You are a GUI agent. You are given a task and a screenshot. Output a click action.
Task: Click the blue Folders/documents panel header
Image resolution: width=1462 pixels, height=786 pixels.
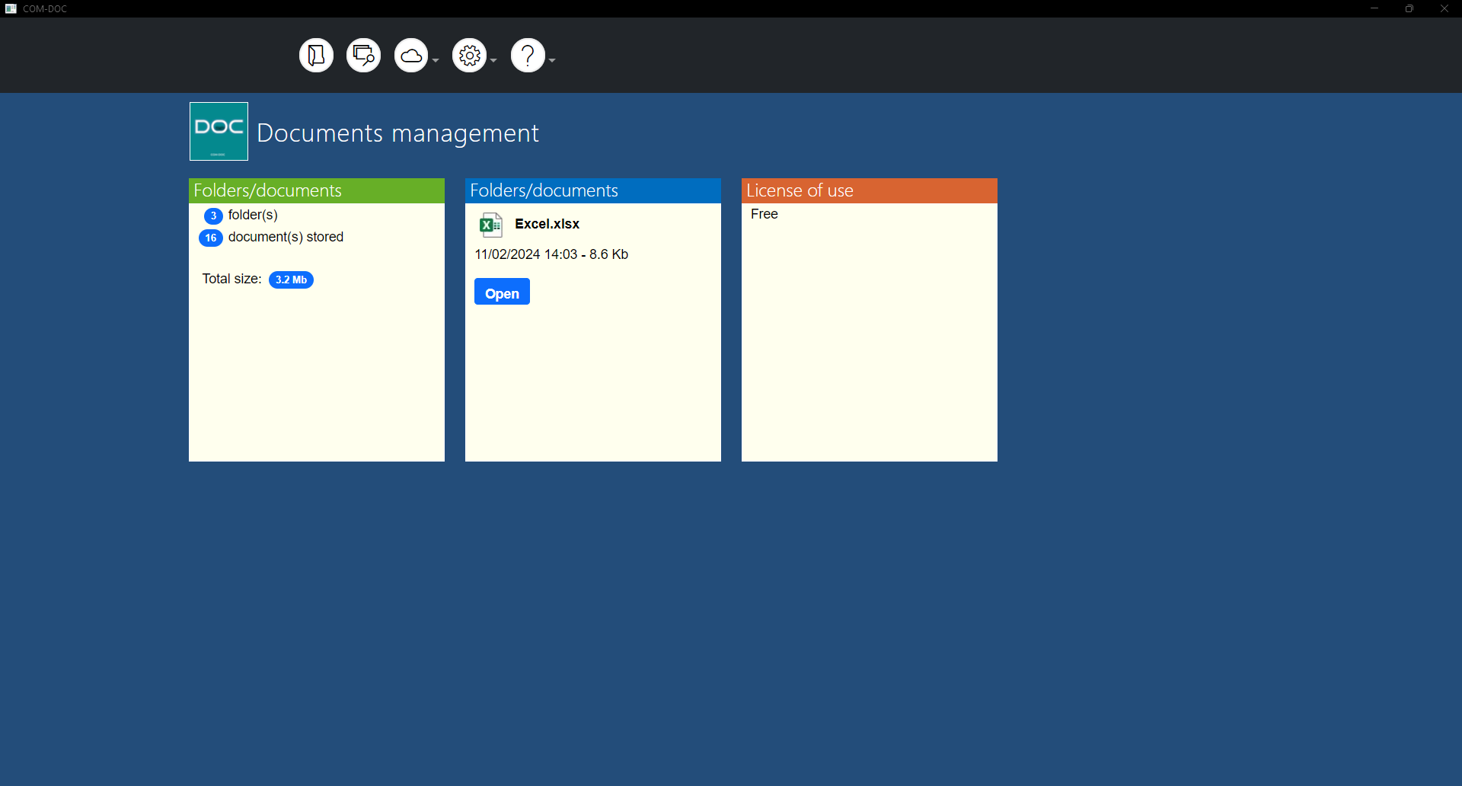pos(593,190)
